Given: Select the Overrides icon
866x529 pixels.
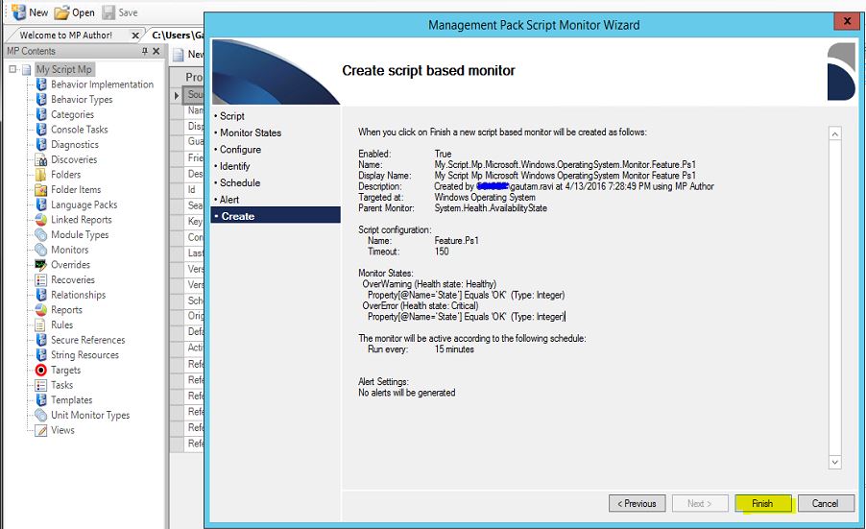Looking at the screenshot, I should (41, 265).
